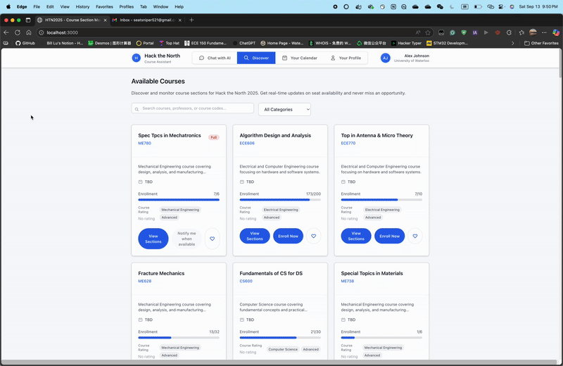The image size is (563, 366).
Task: Switch to the Chat with AI tab
Action: 215,58
